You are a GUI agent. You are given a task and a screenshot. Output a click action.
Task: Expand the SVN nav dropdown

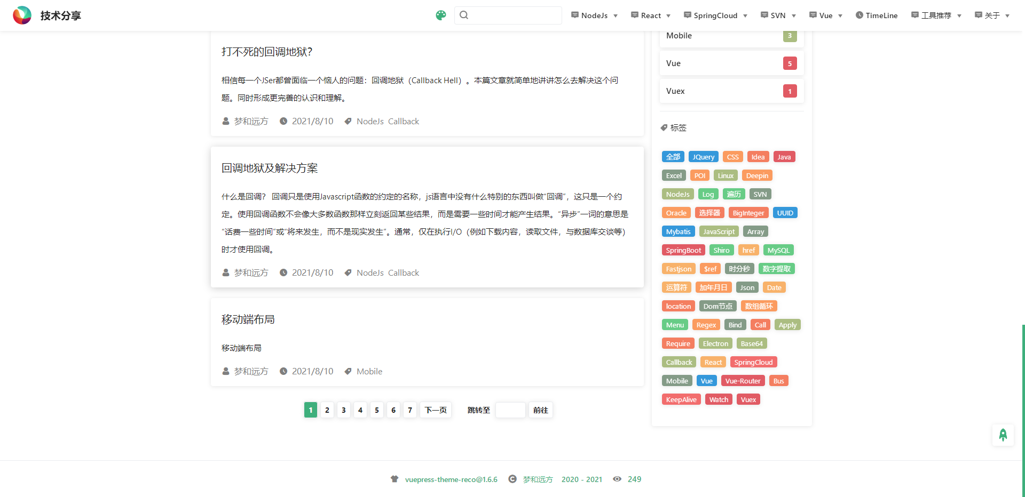pyautogui.click(x=778, y=15)
